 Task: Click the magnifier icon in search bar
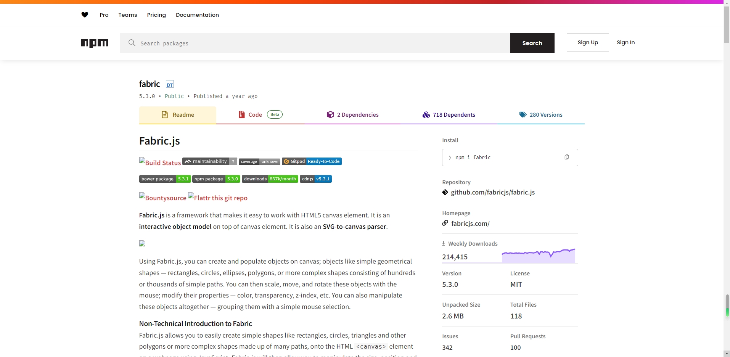132,43
